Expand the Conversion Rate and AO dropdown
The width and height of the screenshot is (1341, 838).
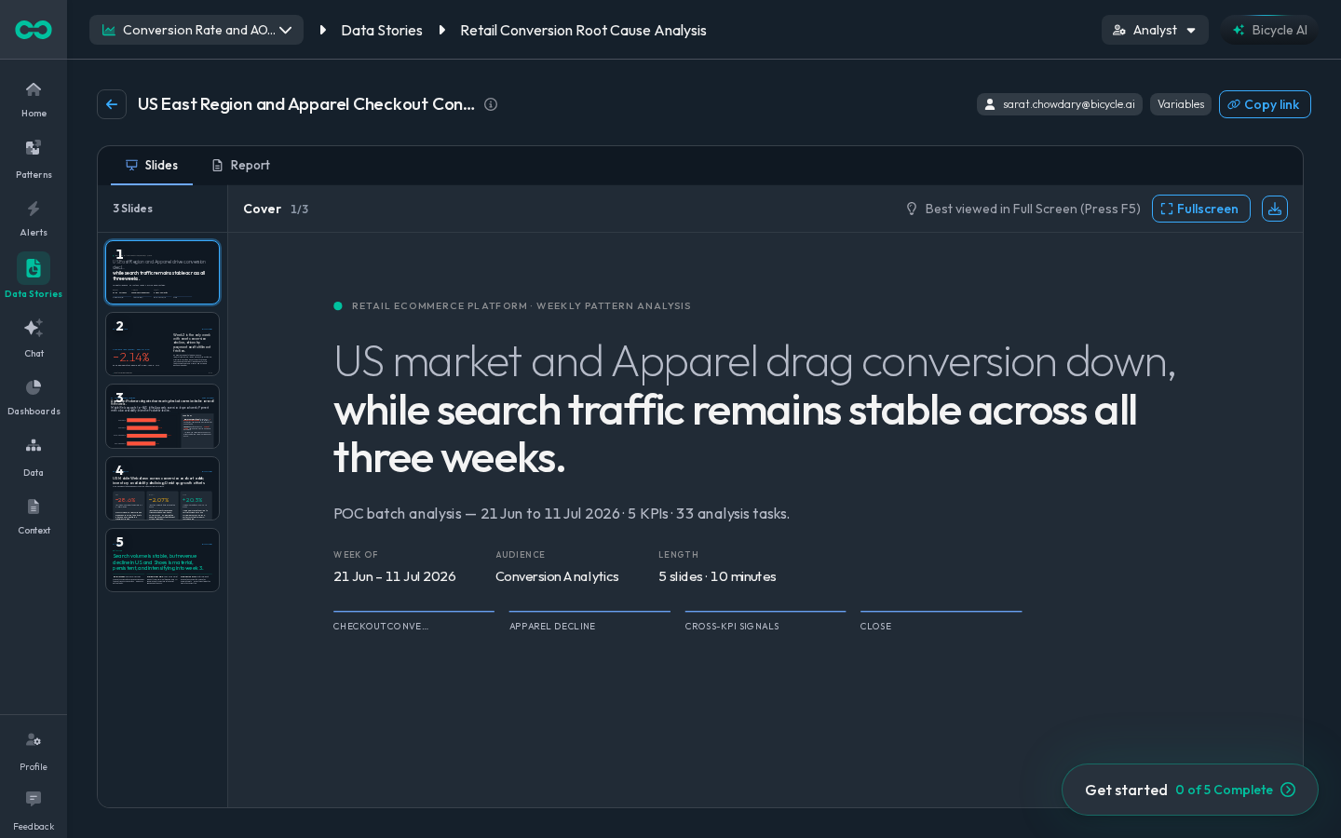click(x=196, y=30)
